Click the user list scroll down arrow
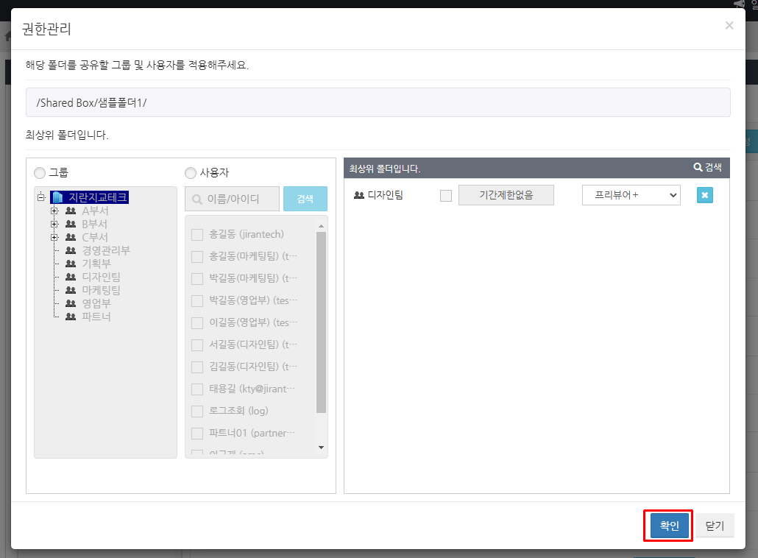 (321, 448)
